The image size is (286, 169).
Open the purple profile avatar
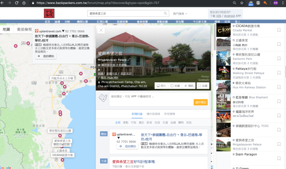tap(276, 3)
